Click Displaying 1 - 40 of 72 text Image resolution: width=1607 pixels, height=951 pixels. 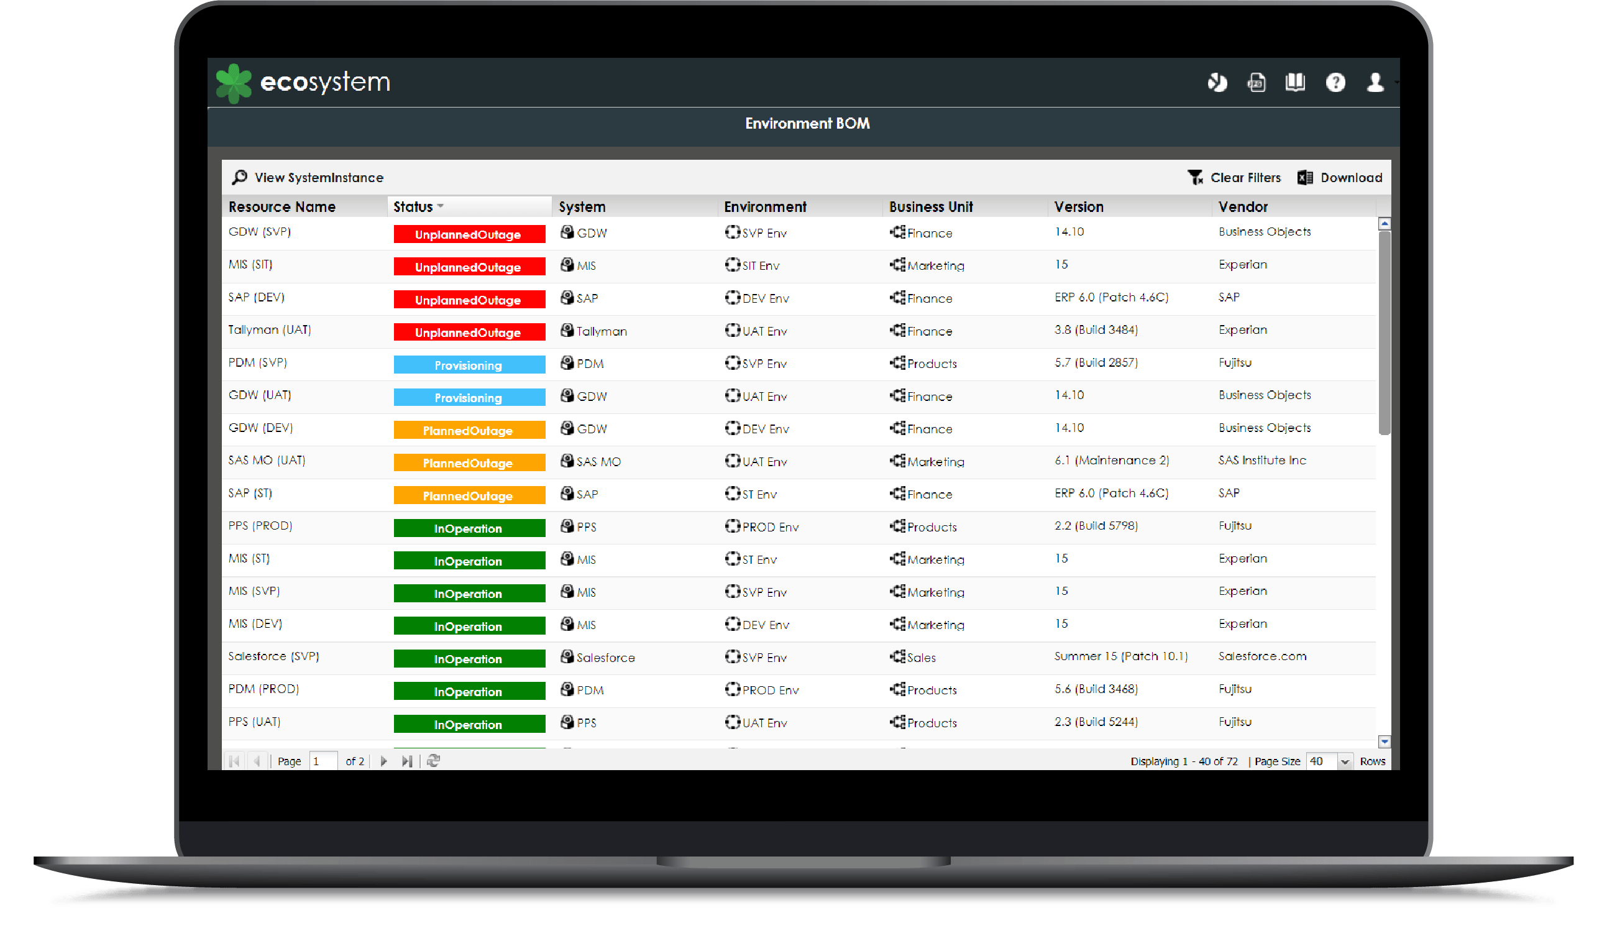pyautogui.click(x=1184, y=761)
